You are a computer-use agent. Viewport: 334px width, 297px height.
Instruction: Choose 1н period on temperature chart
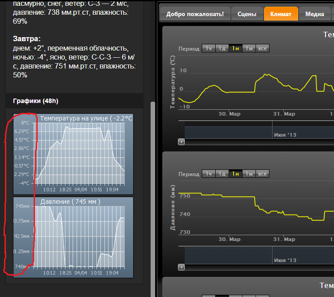click(x=235, y=48)
